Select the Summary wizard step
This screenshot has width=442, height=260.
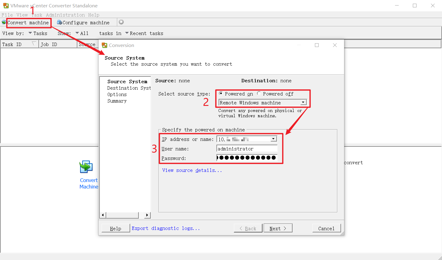(x=117, y=101)
